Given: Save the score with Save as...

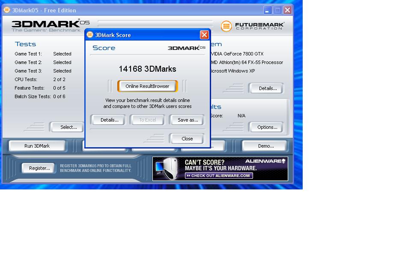Looking at the screenshot, I should 187,120.
